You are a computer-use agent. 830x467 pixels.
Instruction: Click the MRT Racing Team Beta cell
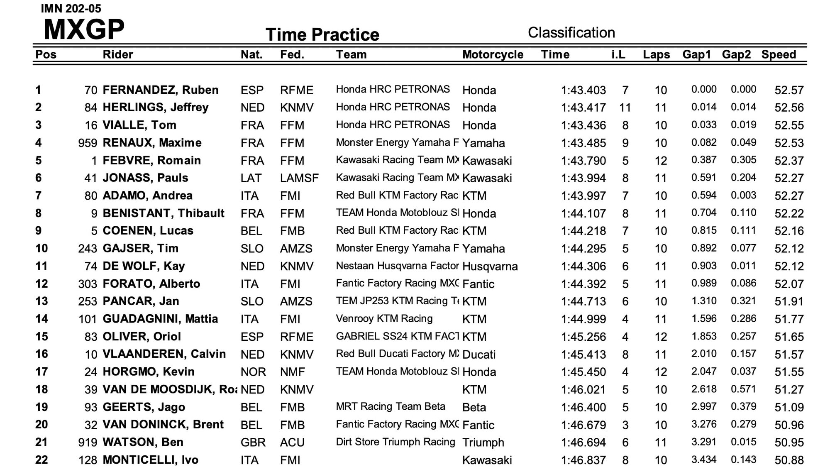(391, 406)
